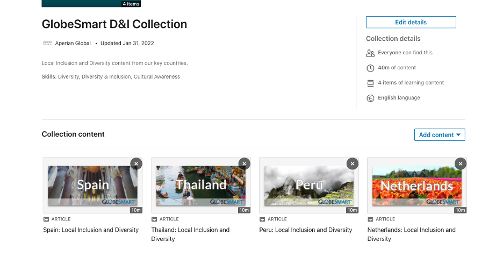Click the Skills list line
This screenshot has width=503, height=256.
coord(111,77)
